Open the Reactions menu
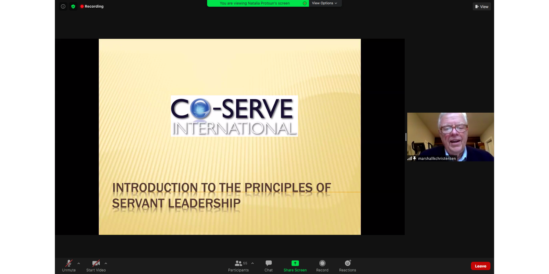Image resolution: width=549 pixels, height=274 pixels. point(347,266)
